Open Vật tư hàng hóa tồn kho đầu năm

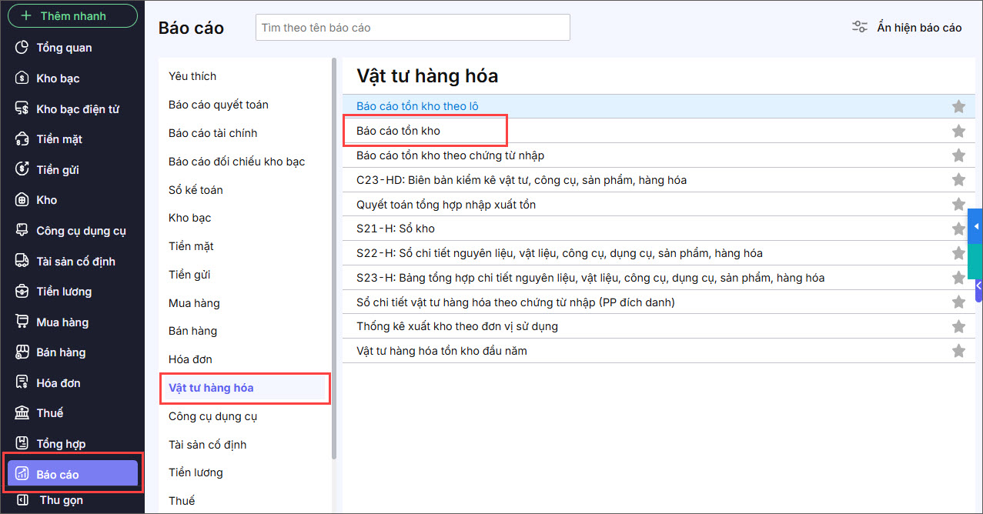click(442, 351)
